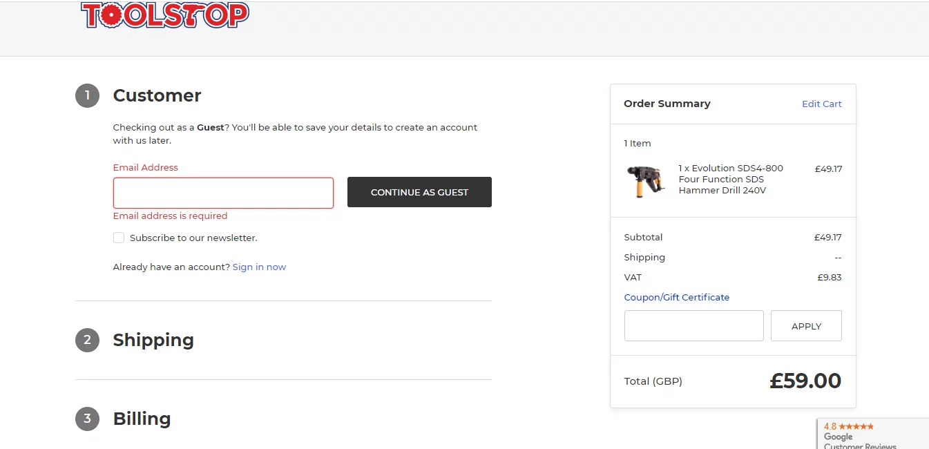Select the Shipping section heading

click(x=153, y=340)
